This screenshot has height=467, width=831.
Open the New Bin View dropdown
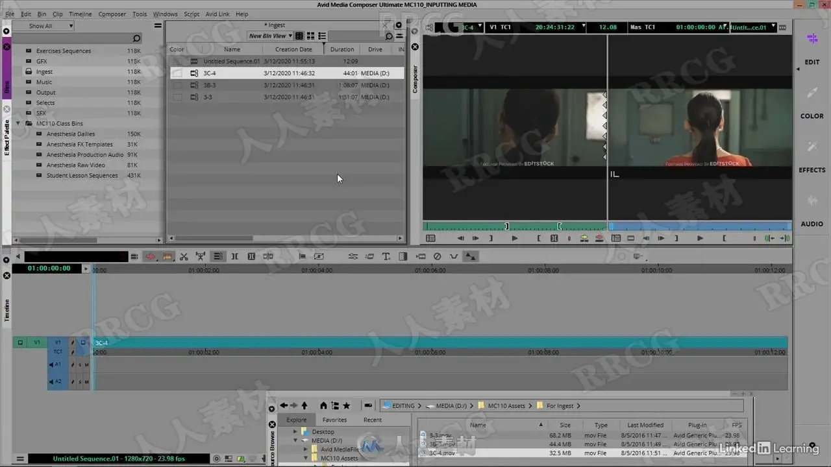[270, 36]
